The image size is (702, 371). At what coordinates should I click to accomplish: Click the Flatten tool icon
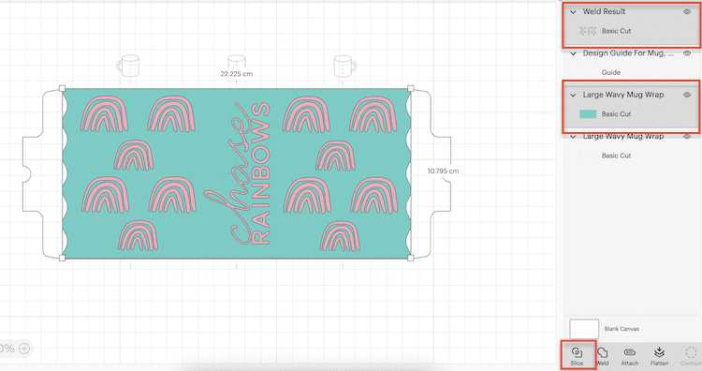(659, 352)
